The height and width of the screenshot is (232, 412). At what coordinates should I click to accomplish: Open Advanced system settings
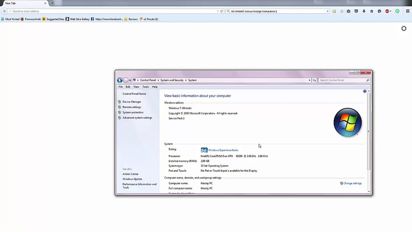coord(137,118)
